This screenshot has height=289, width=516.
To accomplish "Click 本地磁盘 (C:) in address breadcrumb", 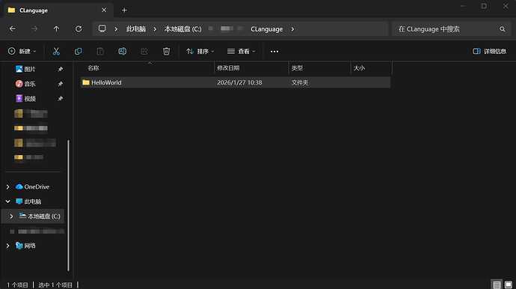I will tap(183, 29).
